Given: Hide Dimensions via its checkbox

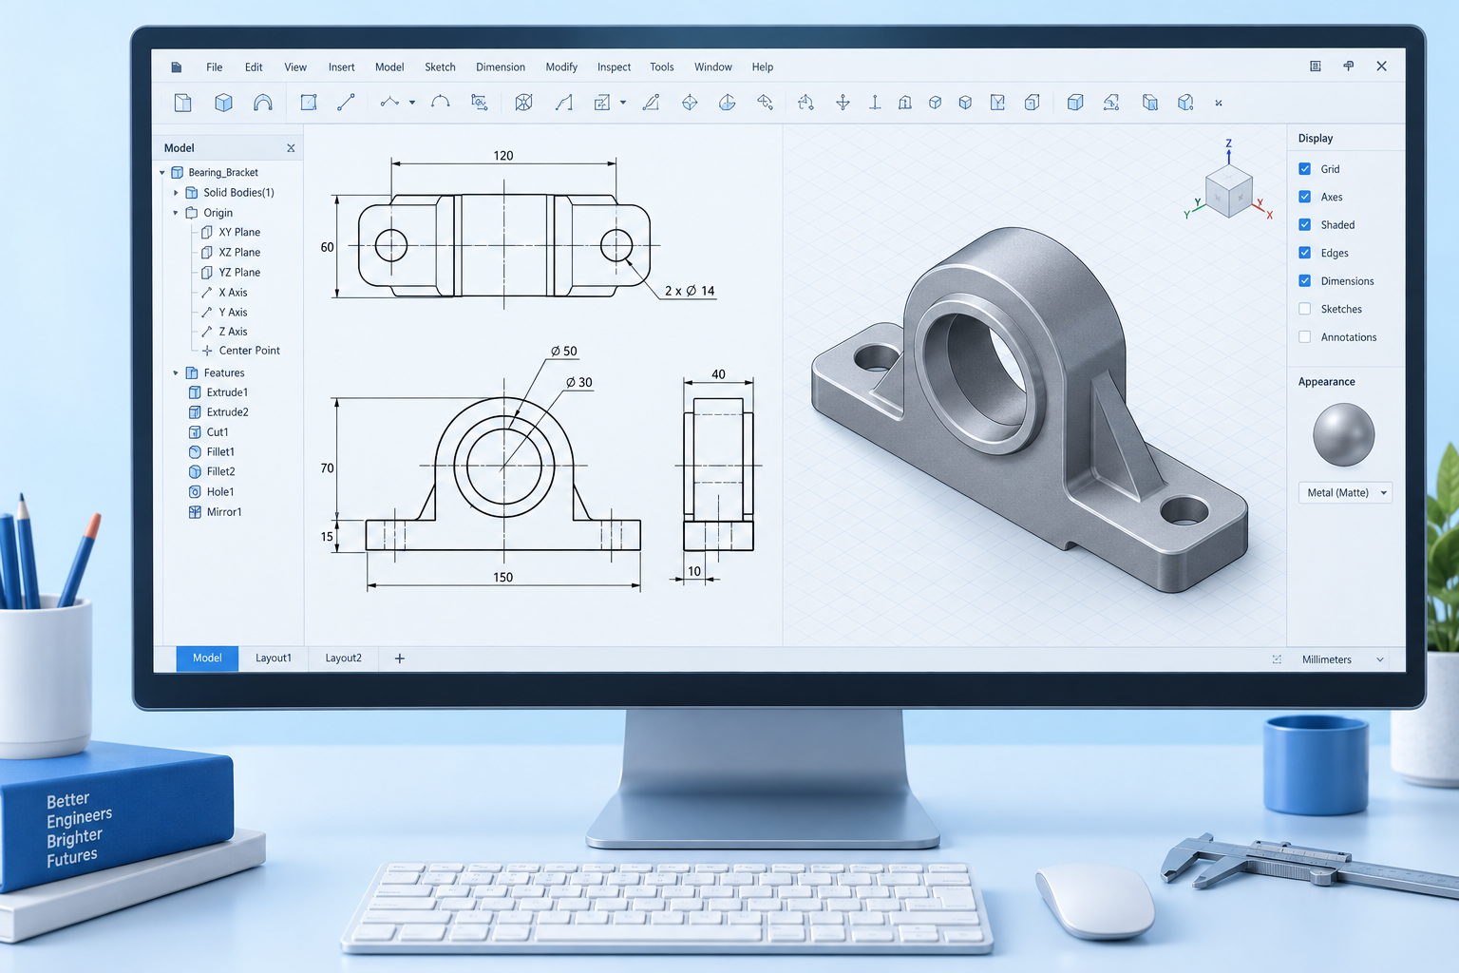Looking at the screenshot, I should (1305, 281).
